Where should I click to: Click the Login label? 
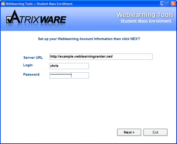tap(28, 65)
